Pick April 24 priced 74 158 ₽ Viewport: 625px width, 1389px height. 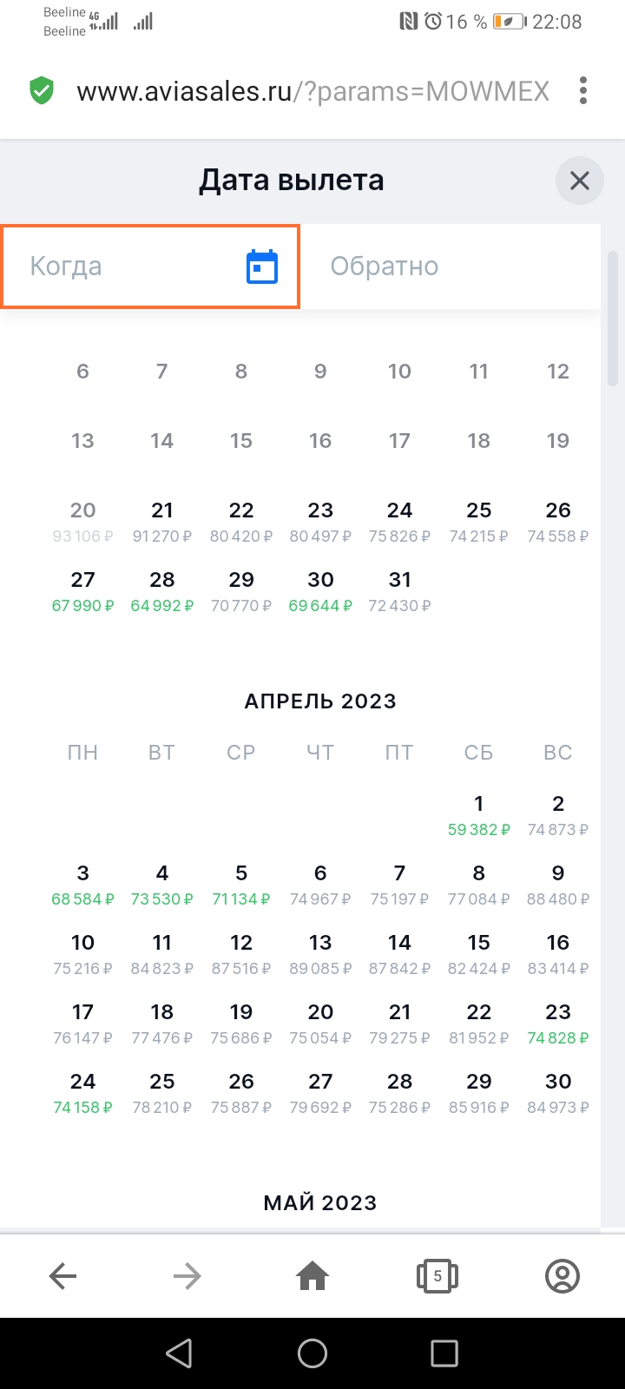[82, 1093]
